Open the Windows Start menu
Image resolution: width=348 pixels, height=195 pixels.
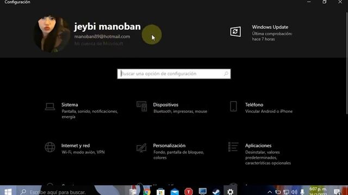coord(8,191)
